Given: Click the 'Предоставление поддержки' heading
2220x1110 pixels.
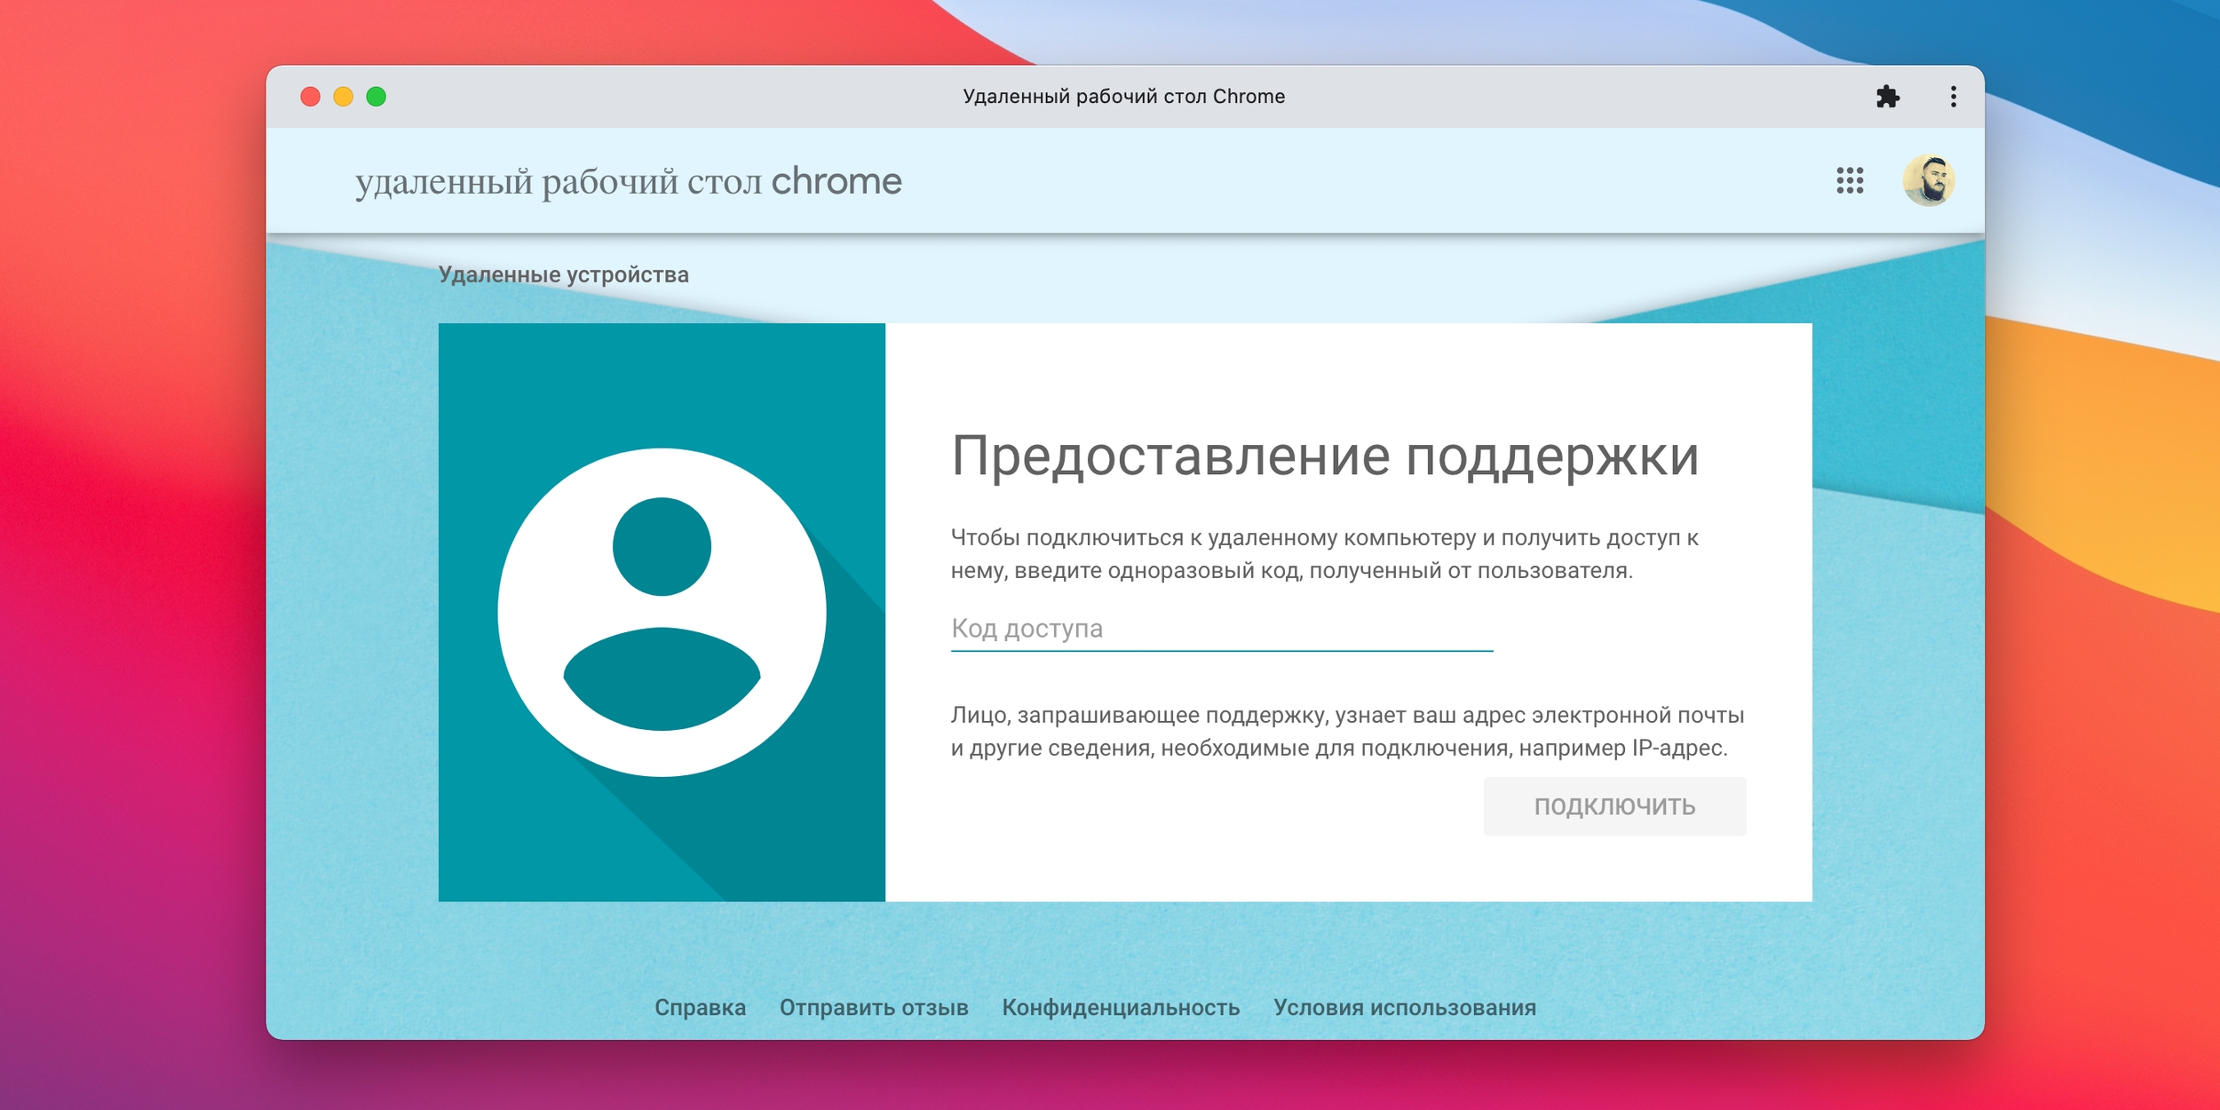Looking at the screenshot, I should (x=1325, y=456).
